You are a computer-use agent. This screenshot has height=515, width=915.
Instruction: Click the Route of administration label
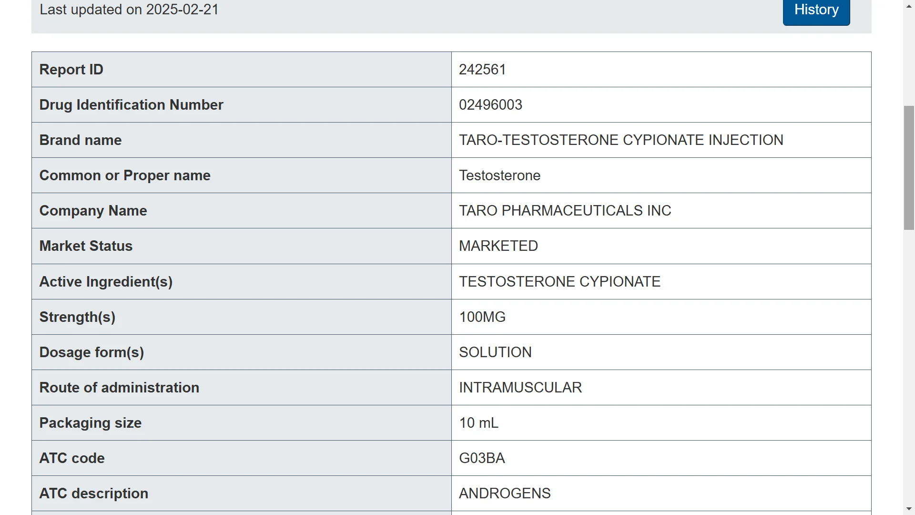pos(119,388)
